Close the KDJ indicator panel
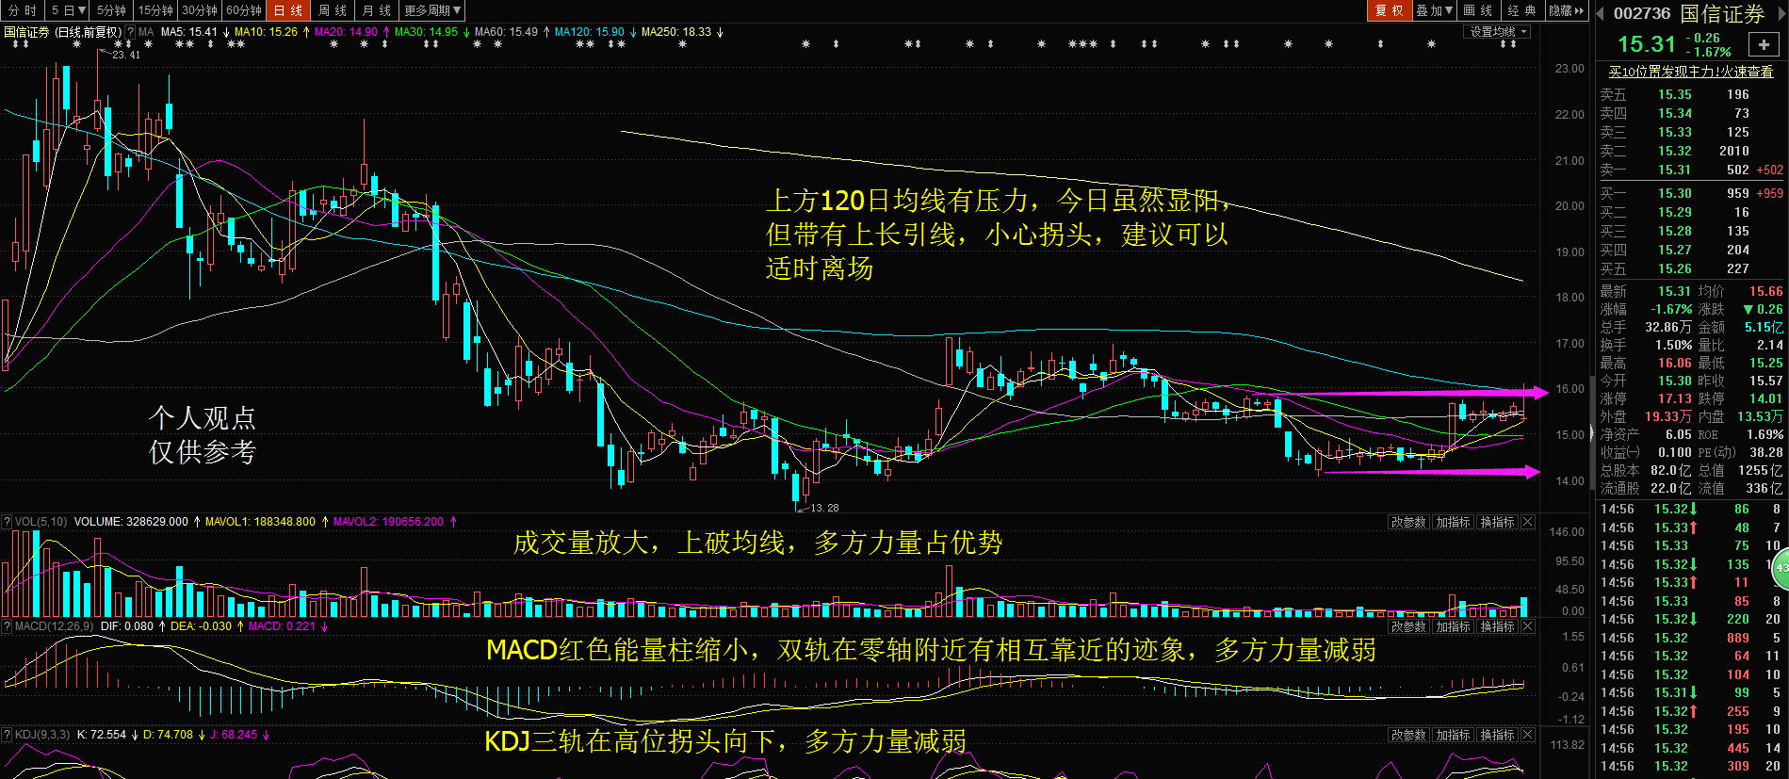Image resolution: width=1789 pixels, height=779 pixels. [1528, 735]
